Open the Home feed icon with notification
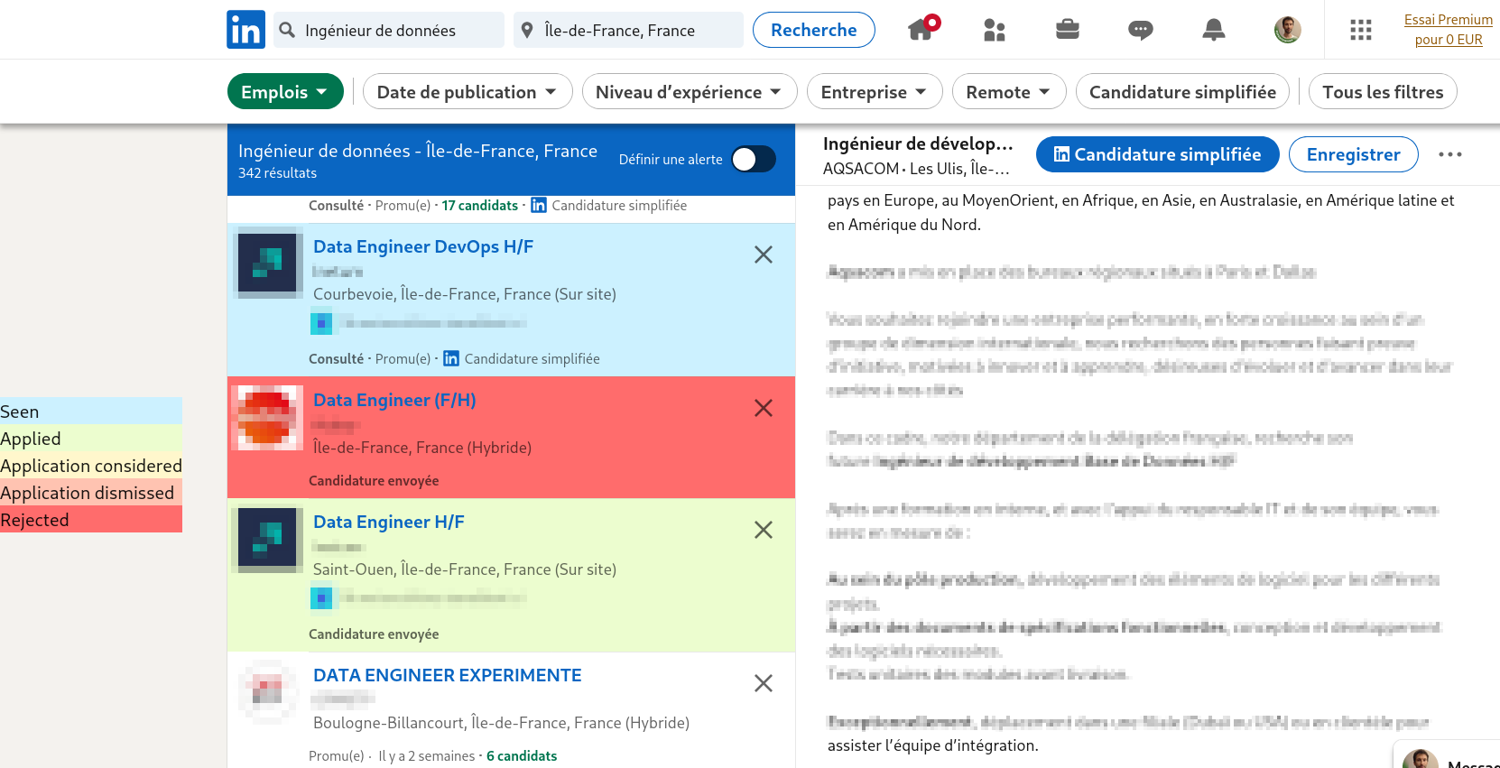Viewport: 1500px width, 768px height. 921,30
